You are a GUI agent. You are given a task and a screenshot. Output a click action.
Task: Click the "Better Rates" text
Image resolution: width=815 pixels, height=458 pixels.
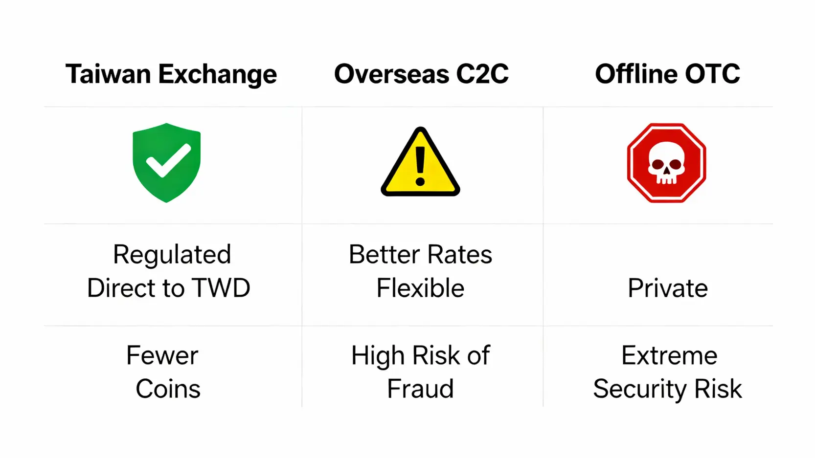[420, 255]
